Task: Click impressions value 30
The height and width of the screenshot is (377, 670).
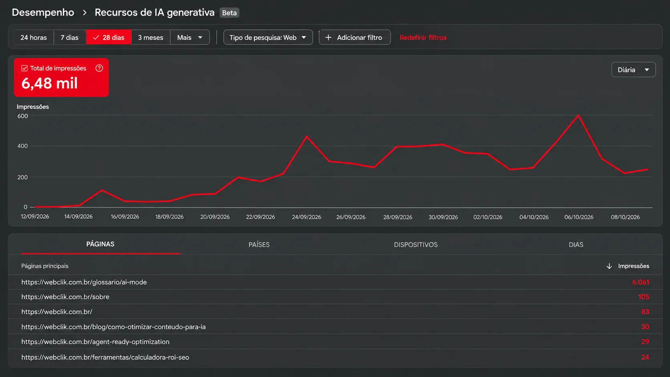Action: click(x=645, y=327)
